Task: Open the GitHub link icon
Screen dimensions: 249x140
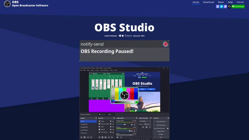Action: [229, 7]
